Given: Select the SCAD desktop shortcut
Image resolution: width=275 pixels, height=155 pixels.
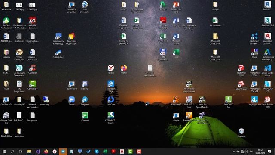Looking at the screenshot, I should [x=254, y=53].
